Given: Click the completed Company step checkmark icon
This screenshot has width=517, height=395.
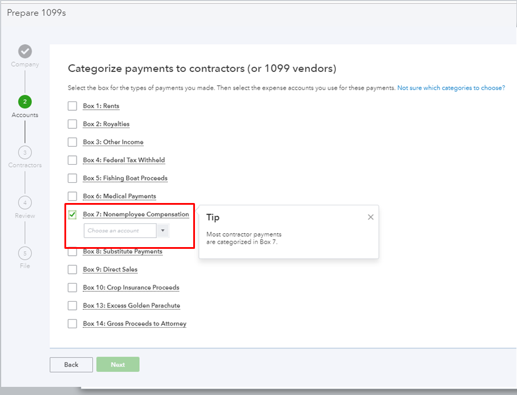Looking at the screenshot, I should click(x=25, y=51).
